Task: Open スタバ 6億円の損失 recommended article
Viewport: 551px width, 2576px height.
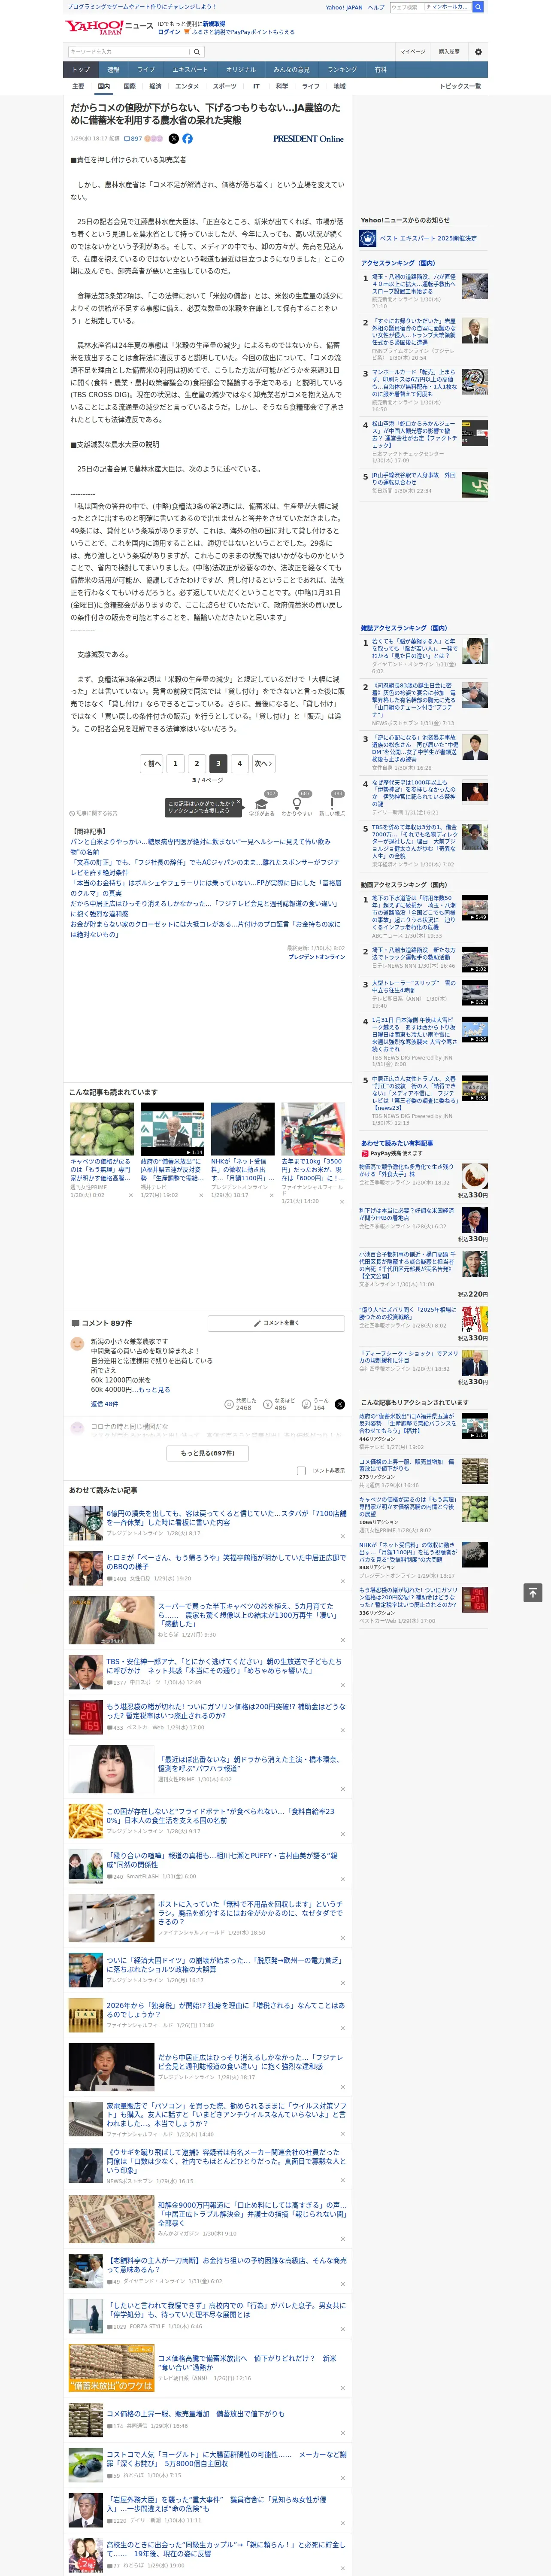Action: 226,1518
